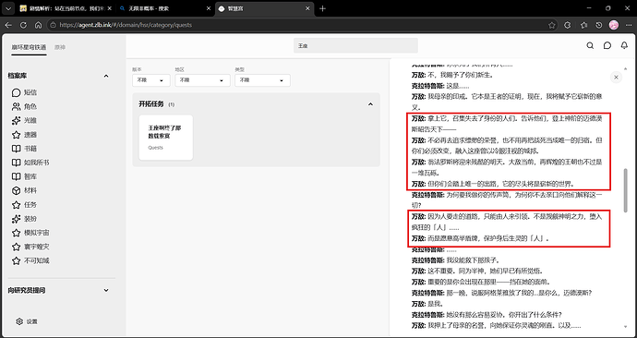Open the 材料 materials category
This screenshot has height=338, width=637.
point(25,190)
